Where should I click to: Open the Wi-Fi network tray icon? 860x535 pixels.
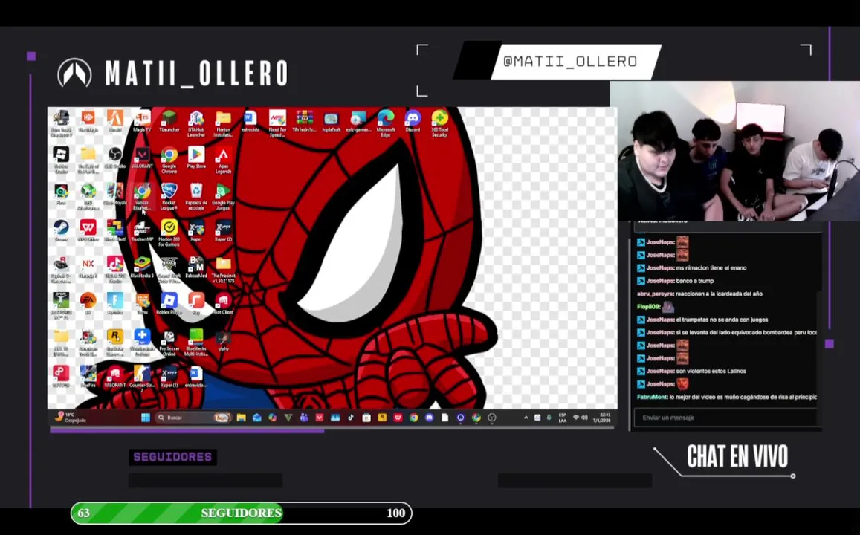pos(576,418)
